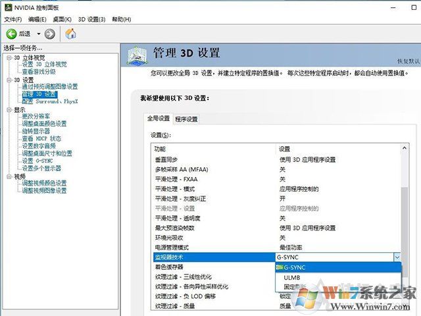Image resolution: width=421 pixels, height=316 pixels.
Task: Select 管理 3D 设置 tree item
Action: [39, 94]
